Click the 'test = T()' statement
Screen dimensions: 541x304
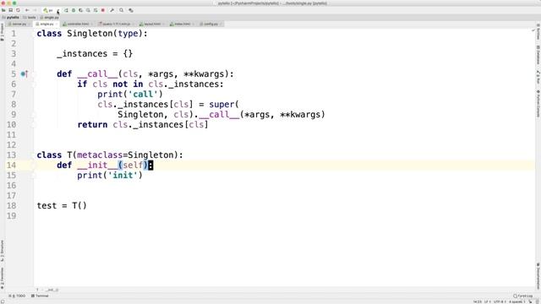[x=62, y=206]
